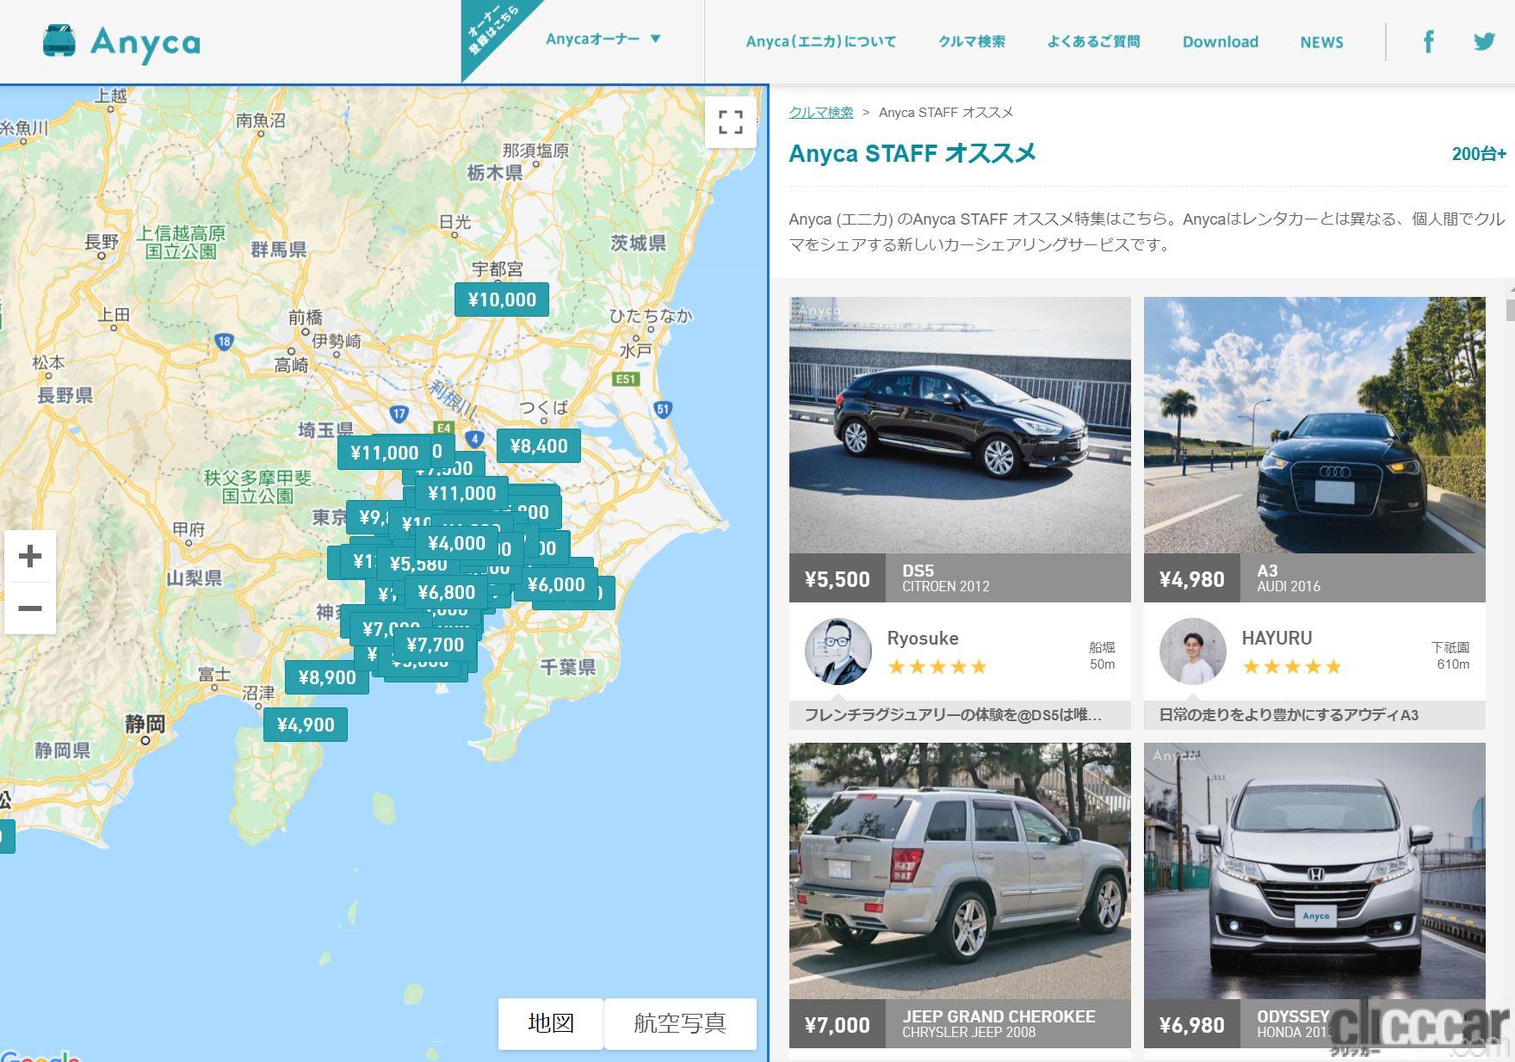Click the owner name Ryosuke
The width and height of the screenshot is (1515, 1062).
click(923, 638)
